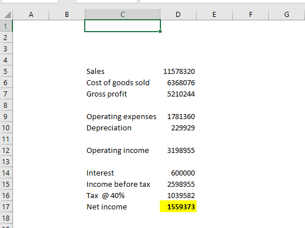This screenshot has width=305, height=228.
Task: Select row 10 header
Action: pyautogui.click(x=6, y=128)
